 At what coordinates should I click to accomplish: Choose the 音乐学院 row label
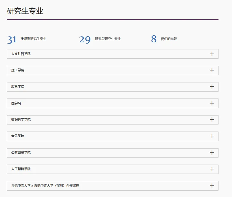pyautogui.click(x=18, y=136)
